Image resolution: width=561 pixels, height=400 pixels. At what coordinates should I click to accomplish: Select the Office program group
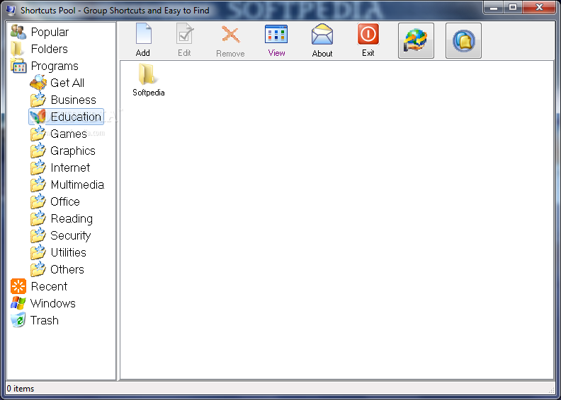click(x=55, y=201)
